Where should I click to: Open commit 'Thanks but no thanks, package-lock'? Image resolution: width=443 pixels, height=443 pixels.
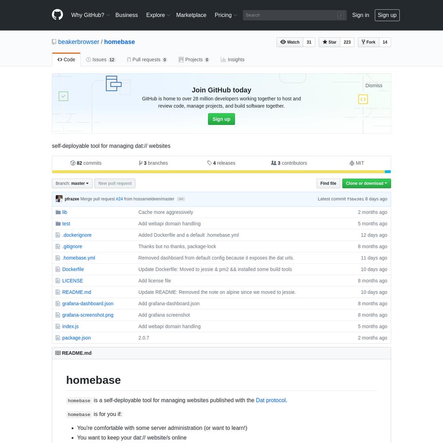pyautogui.click(x=177, y=246)
